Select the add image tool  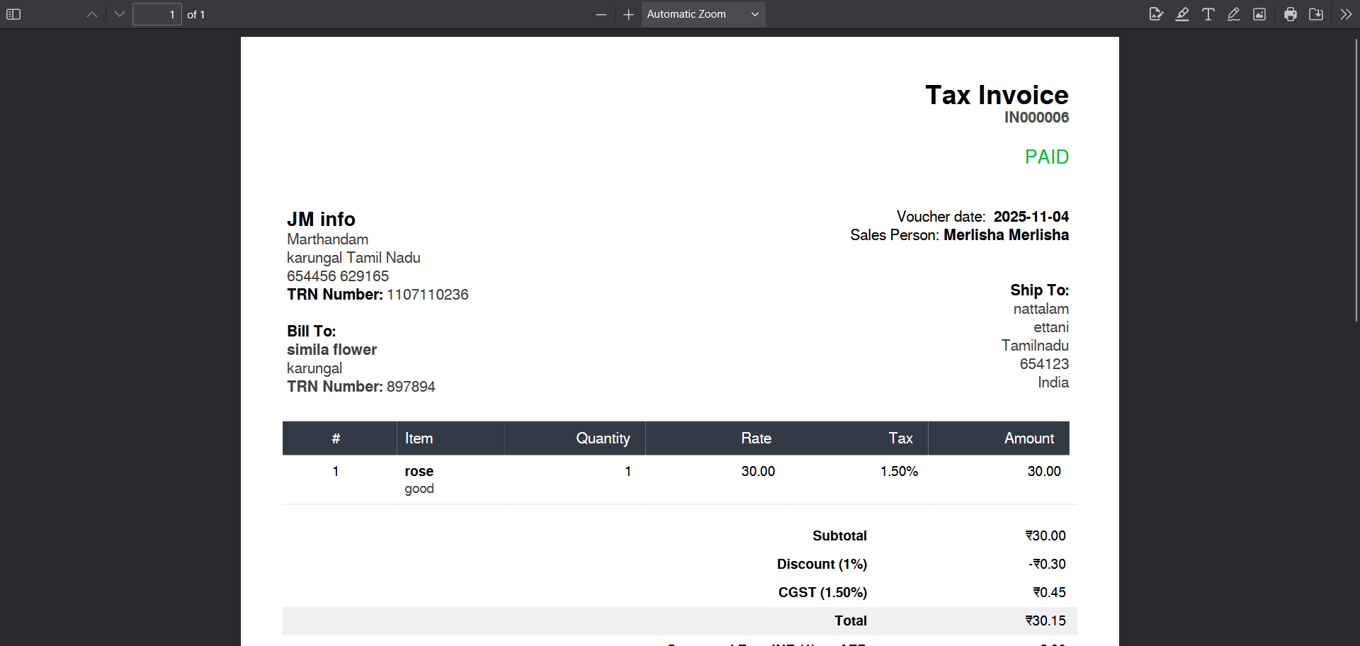coord(1259,14)
